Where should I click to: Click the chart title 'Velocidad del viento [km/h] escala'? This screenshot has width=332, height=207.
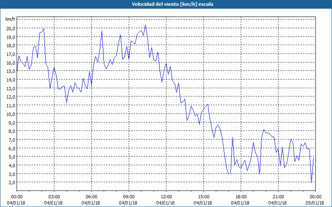pyautogui.click(x=172, y=4)
